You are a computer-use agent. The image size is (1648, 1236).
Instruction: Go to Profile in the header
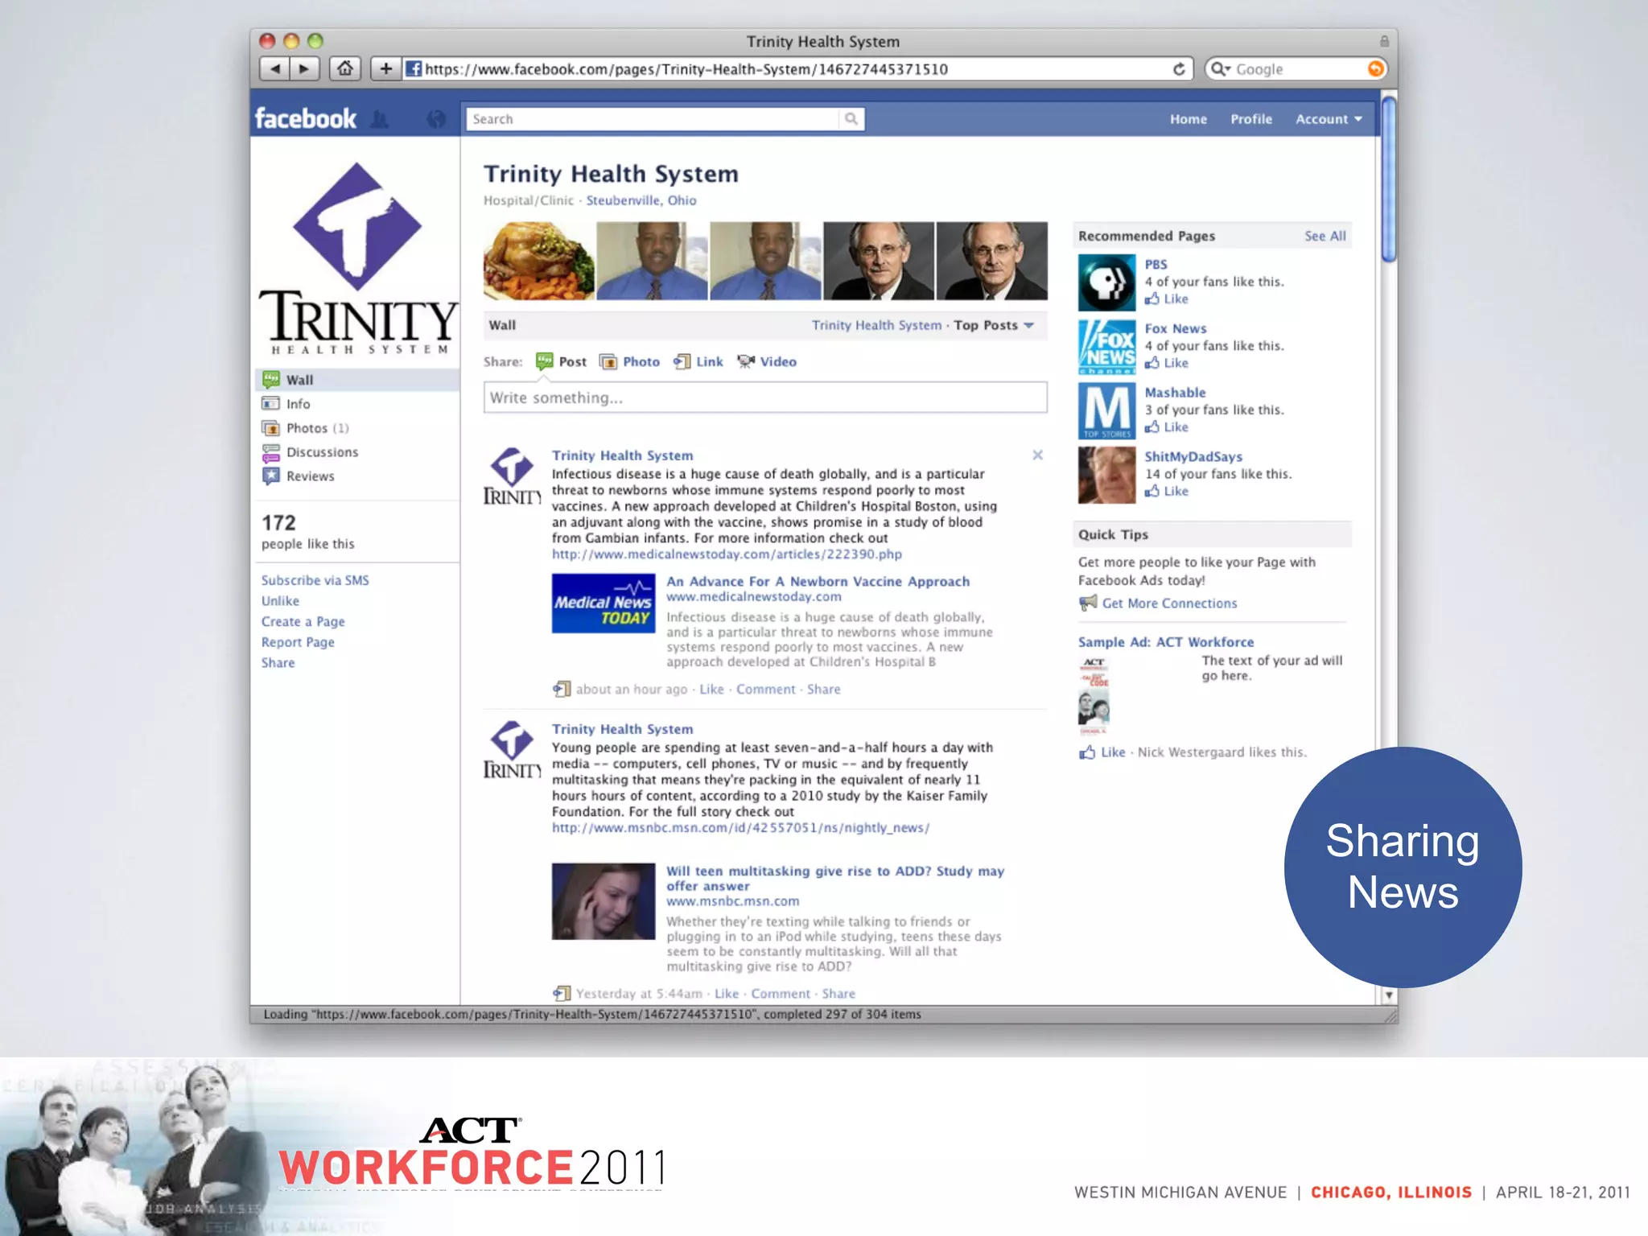pos(1251,119)
